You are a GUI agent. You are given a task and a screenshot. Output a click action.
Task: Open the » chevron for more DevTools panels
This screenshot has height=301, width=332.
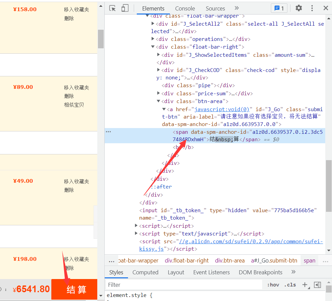point(236,8)
